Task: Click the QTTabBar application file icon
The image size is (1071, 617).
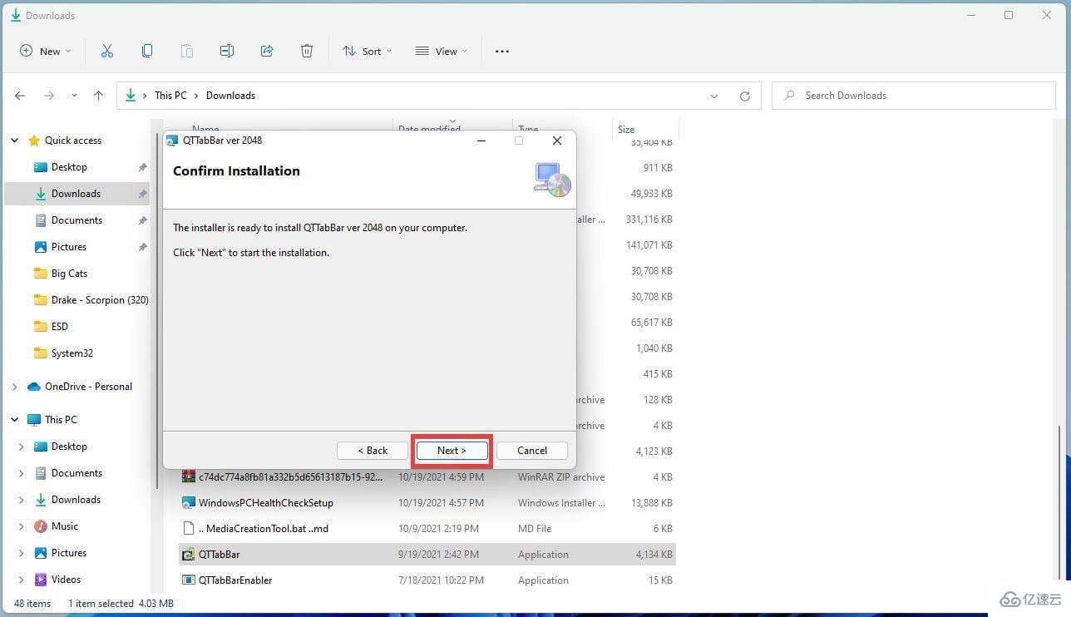Action: 189,555
